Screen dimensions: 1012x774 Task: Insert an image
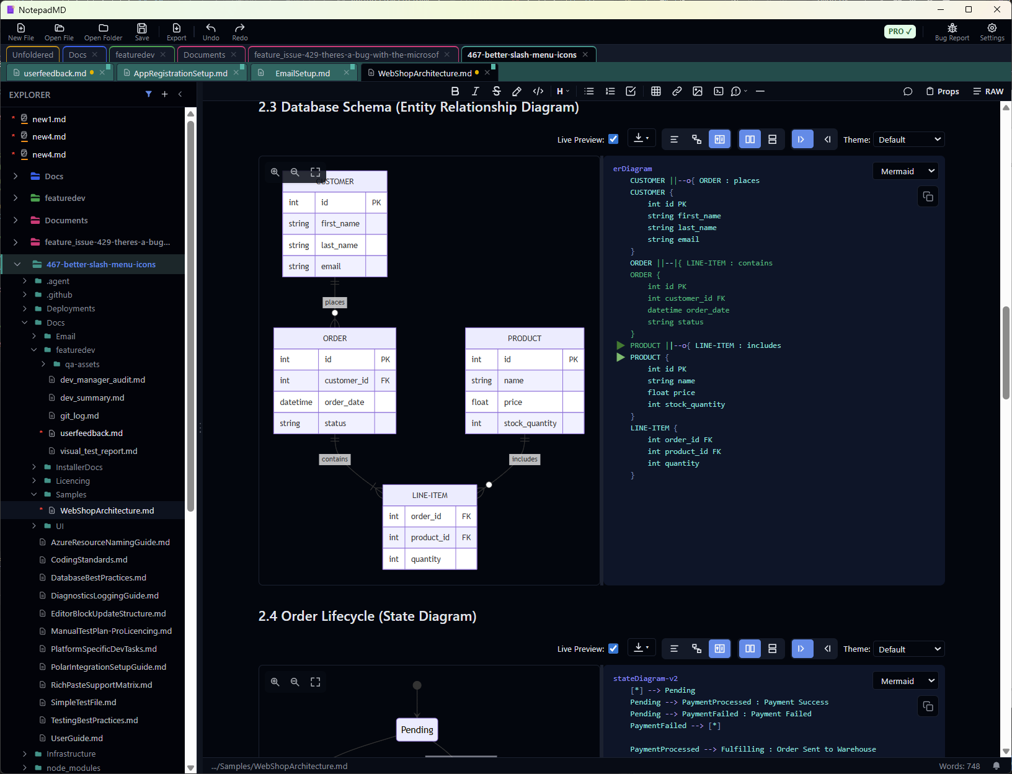click(x=698, y=91)
